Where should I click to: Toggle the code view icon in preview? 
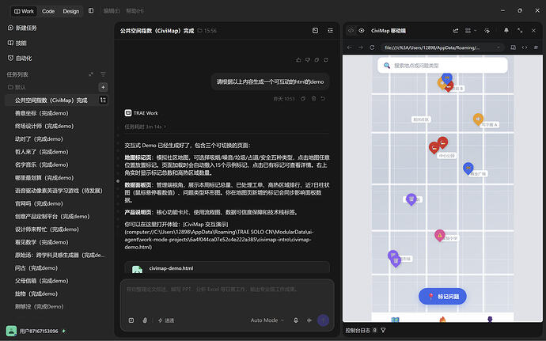pos(351,31)
